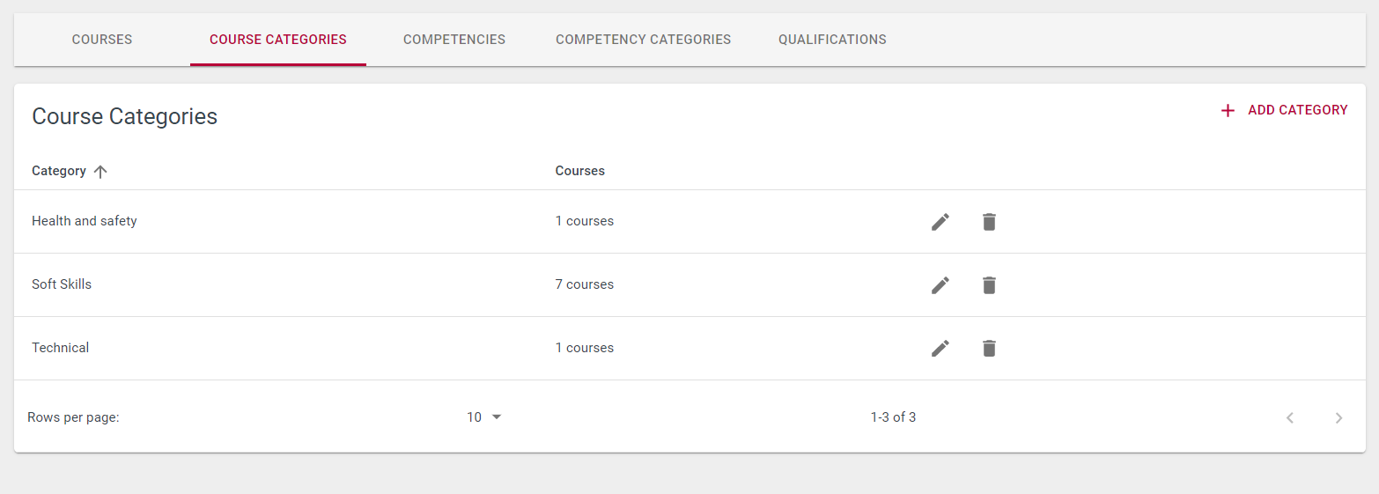Open the Competencies tab
The image size is (1379, 494).
pyautogui.click(x=454, y=40)
